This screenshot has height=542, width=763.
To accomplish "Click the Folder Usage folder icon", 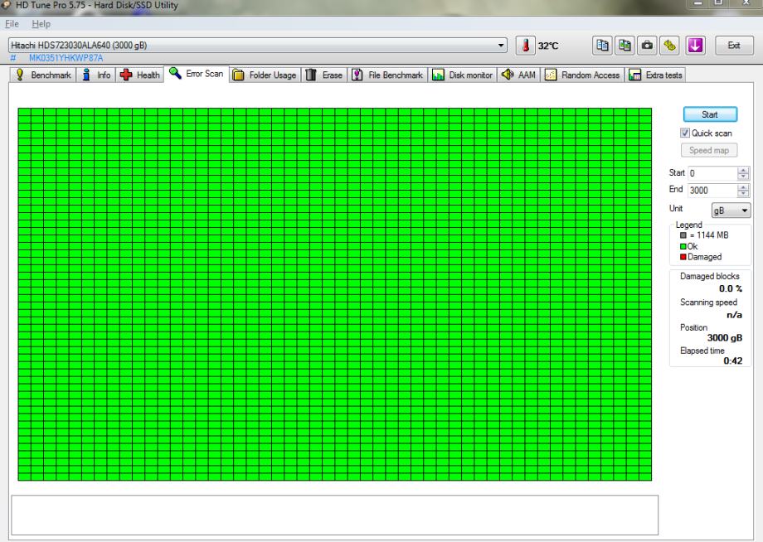I will (238, 75).
